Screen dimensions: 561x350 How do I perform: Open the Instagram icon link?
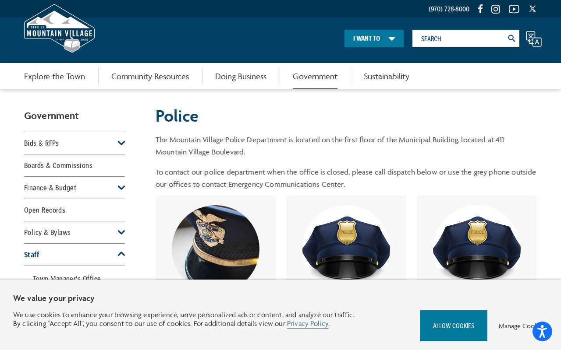pos(496,9)
